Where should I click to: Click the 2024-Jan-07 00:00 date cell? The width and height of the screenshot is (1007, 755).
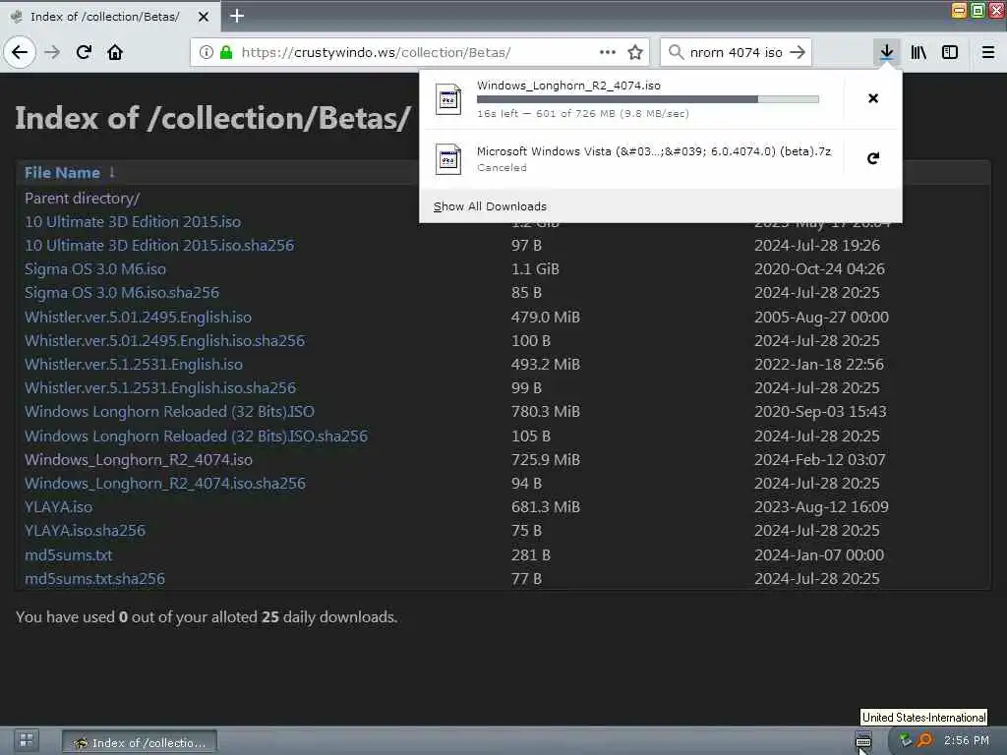point(819,554)
